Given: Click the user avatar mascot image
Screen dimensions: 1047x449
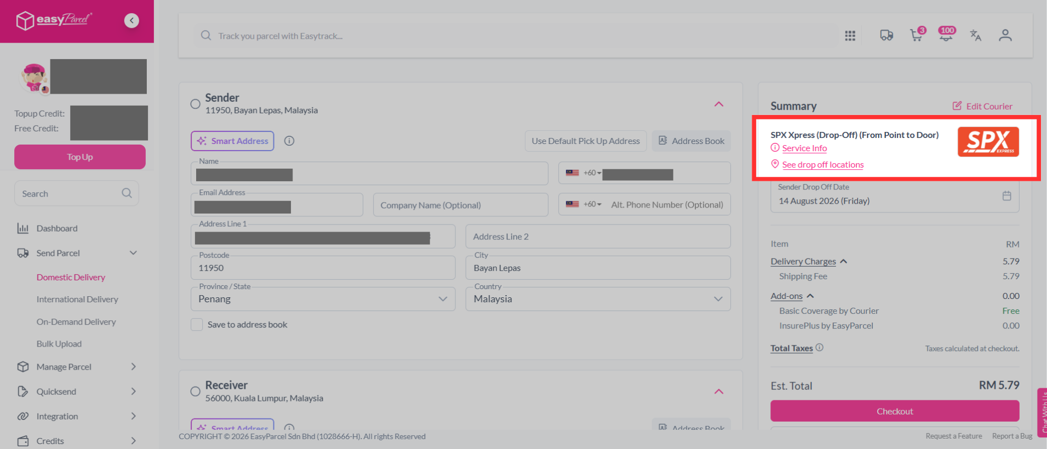Looking at the screenshot, I should (34, 78).
